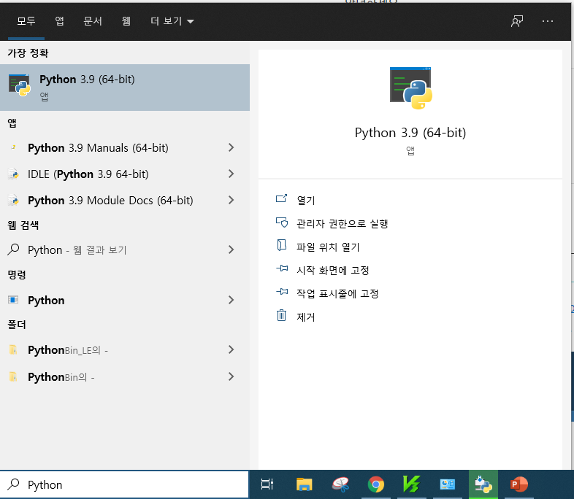Open File Explorer from the taskbar

(x=305, y=484)
